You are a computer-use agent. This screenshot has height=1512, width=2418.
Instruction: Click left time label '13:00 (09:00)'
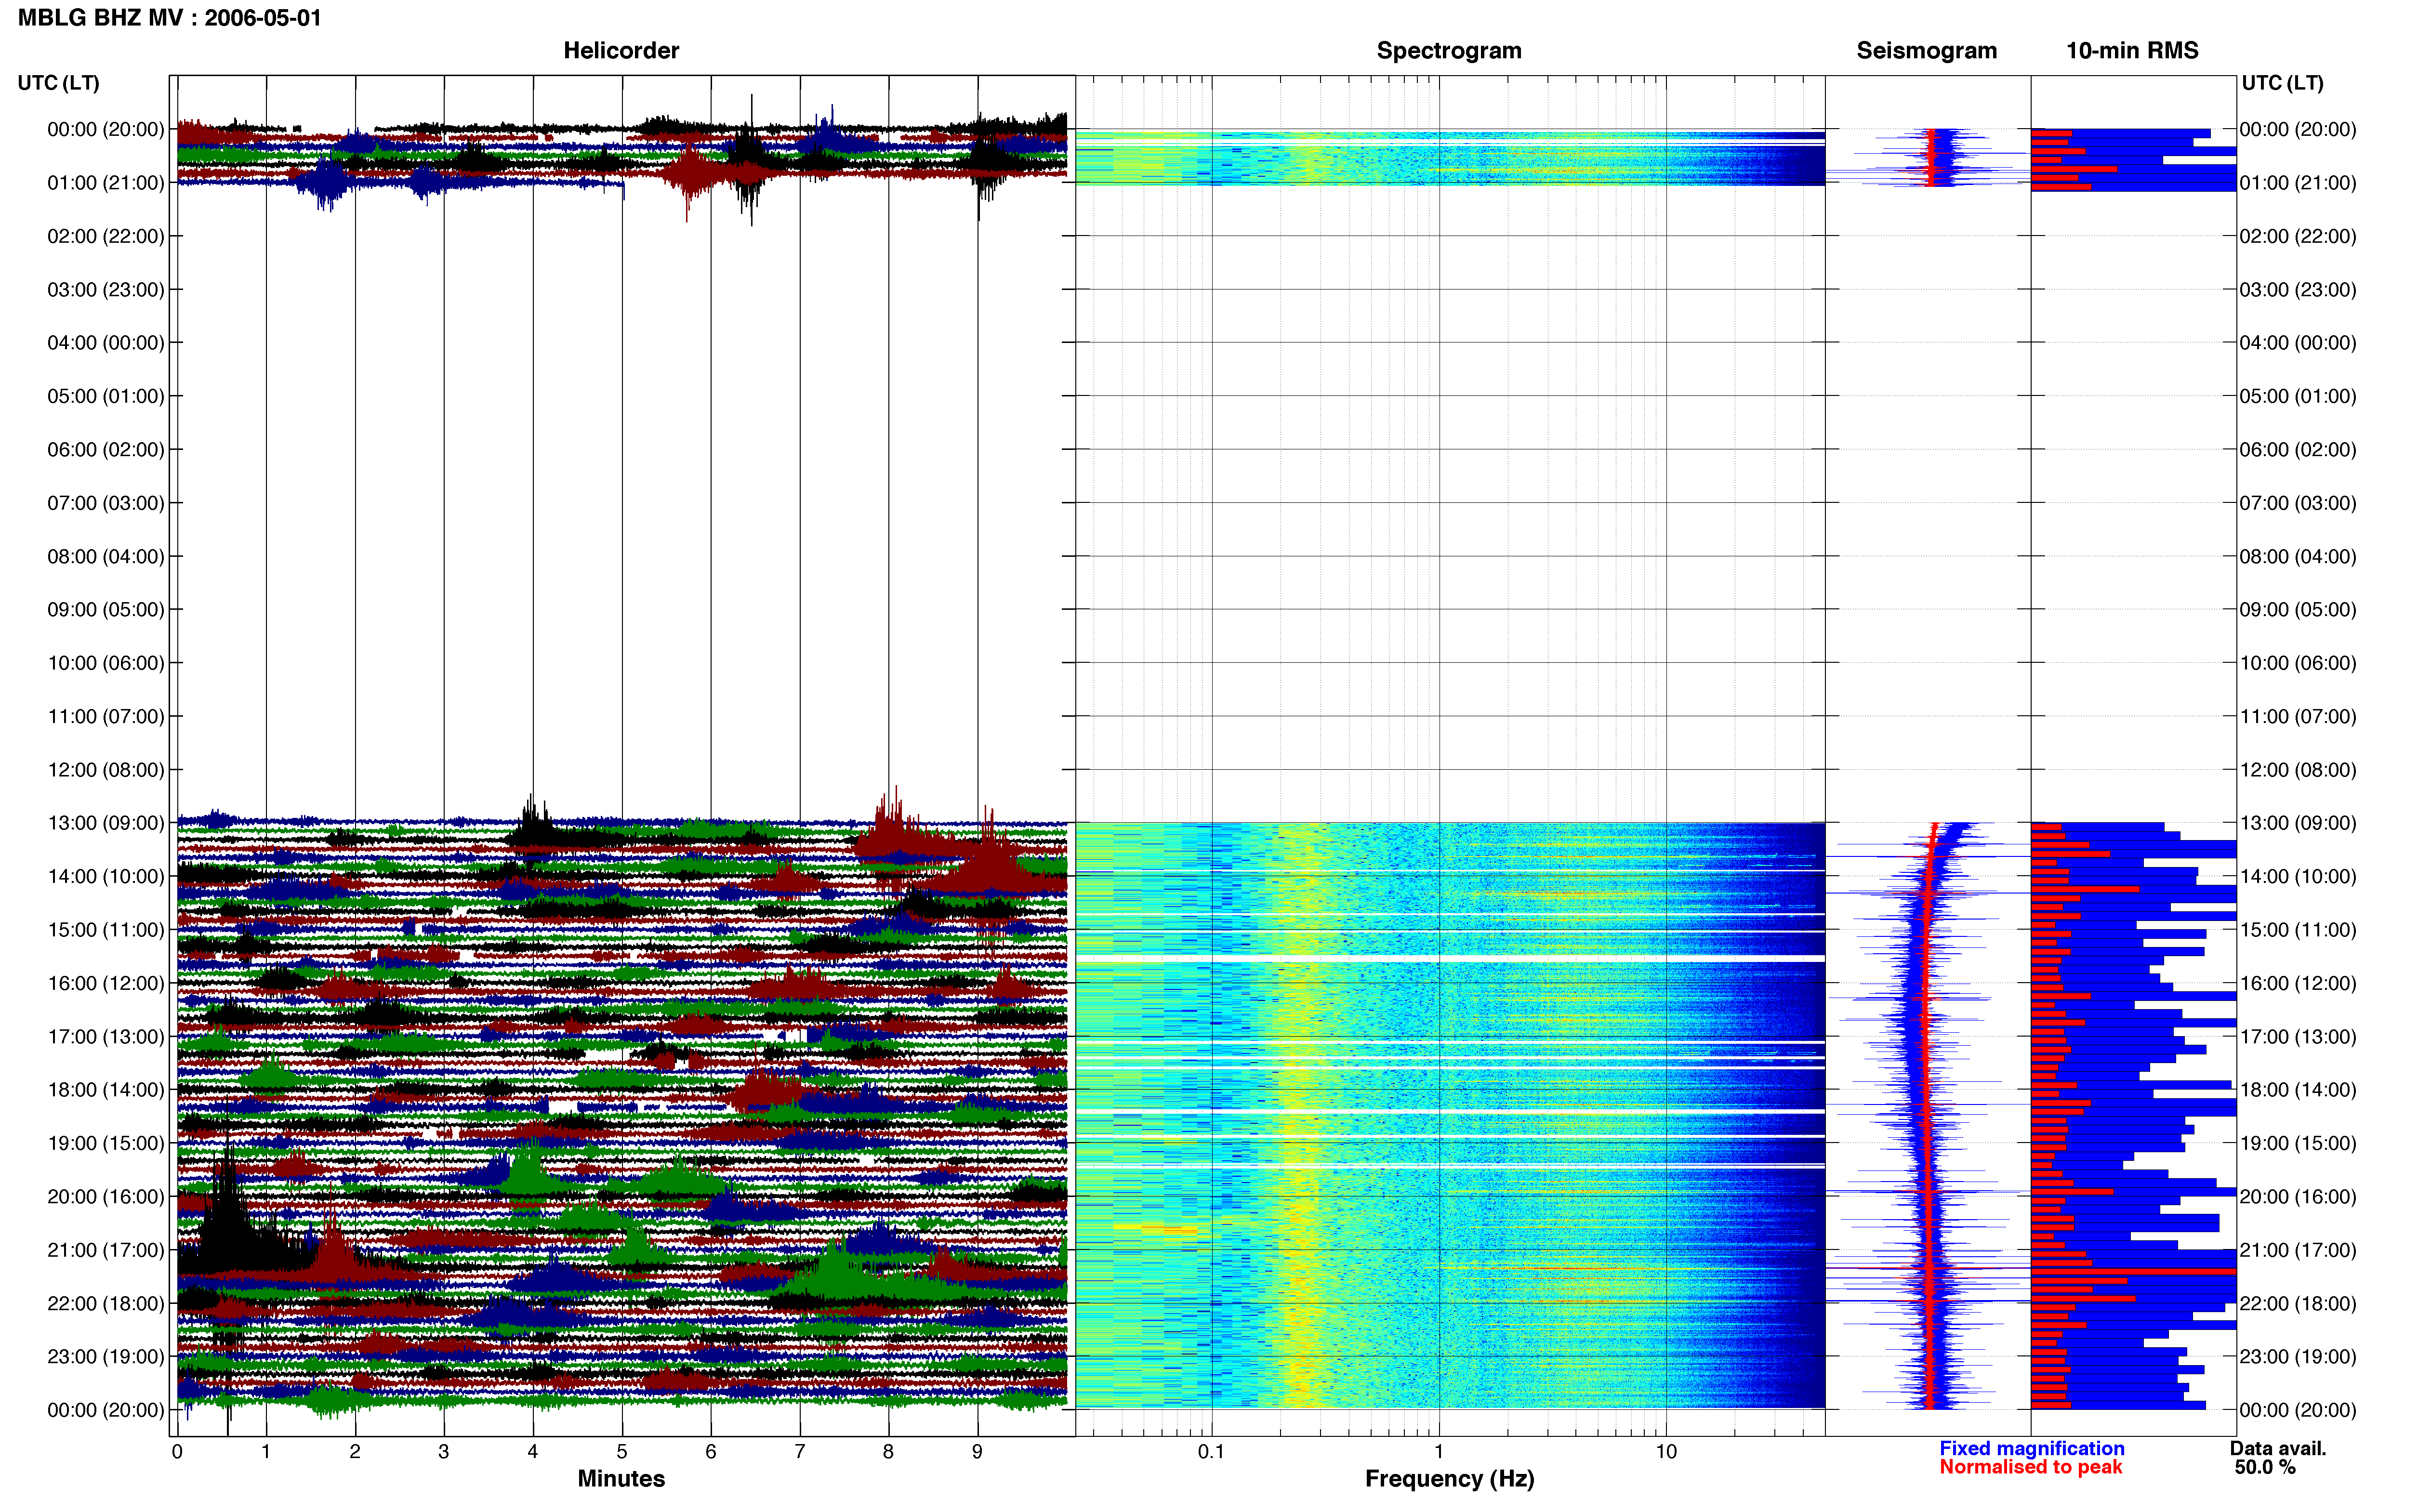click(x=106, y=823)
